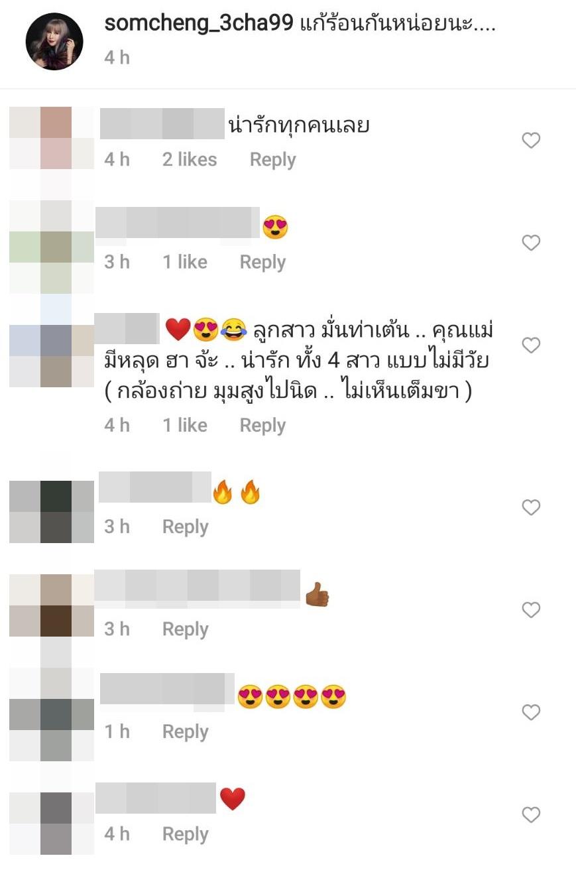The image size is (576, 872).
Task: Reply to the single heart-eyes emoji comment
Action: pyautogui.click(x=262, y=263)
